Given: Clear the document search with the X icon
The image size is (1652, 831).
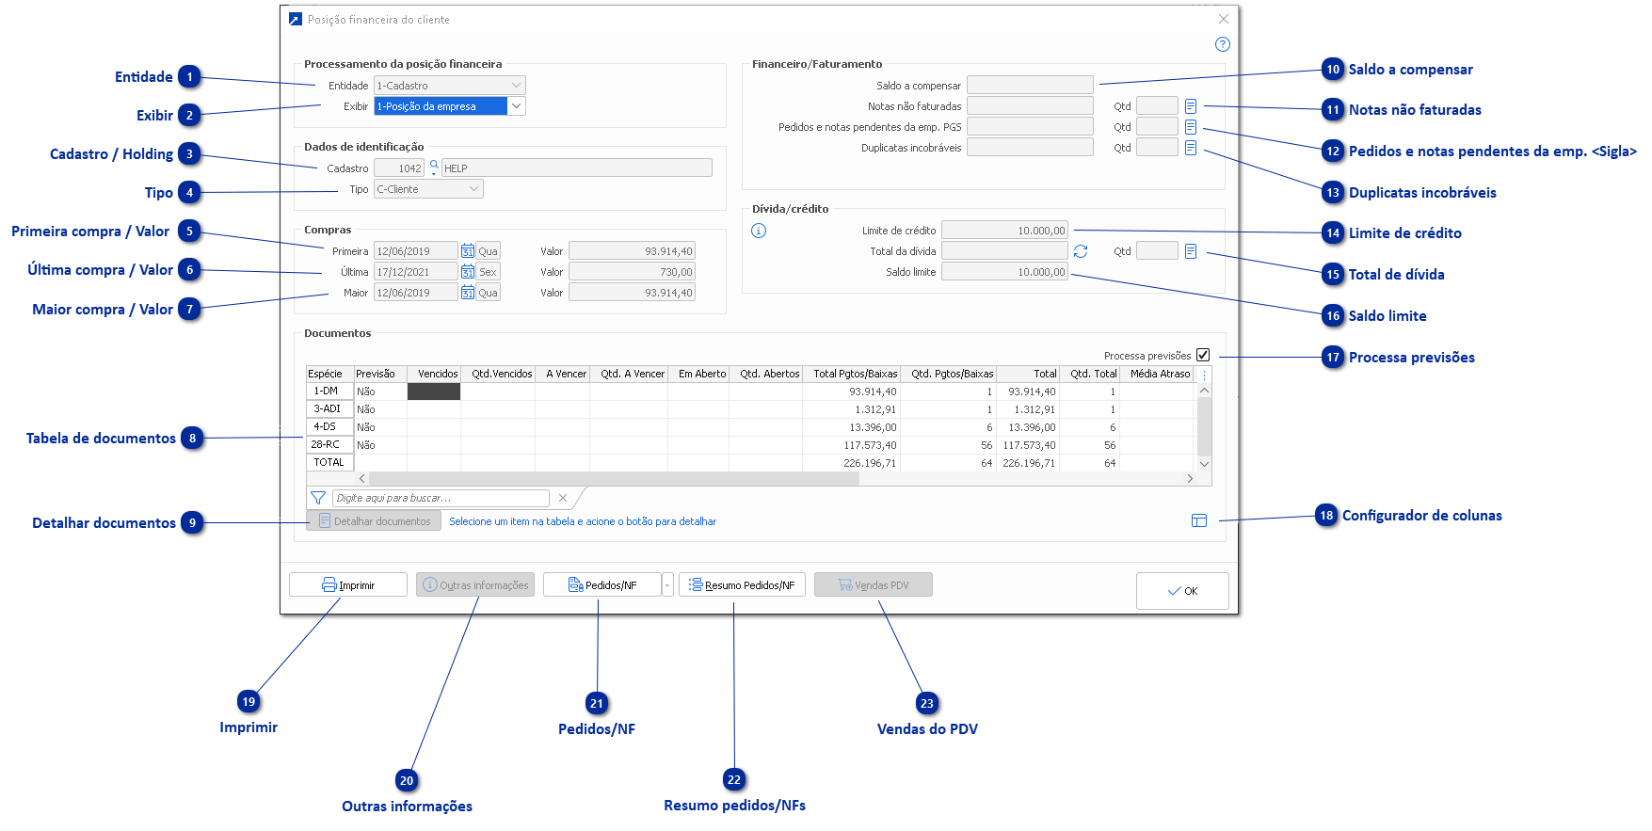Looking at the screenshot, I should click(563, 498).
